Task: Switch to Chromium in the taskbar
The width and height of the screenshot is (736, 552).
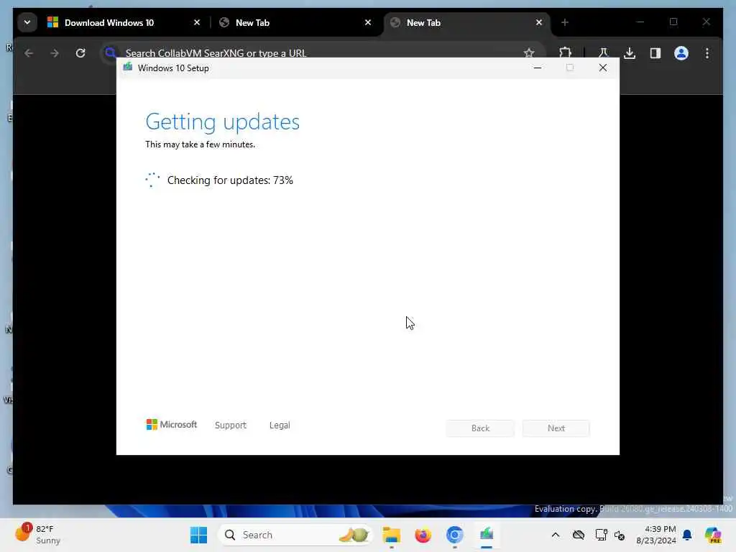Action: point(455,535)
